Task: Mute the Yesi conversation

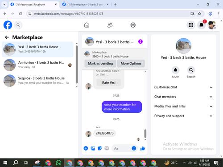Action: point(175,70)
